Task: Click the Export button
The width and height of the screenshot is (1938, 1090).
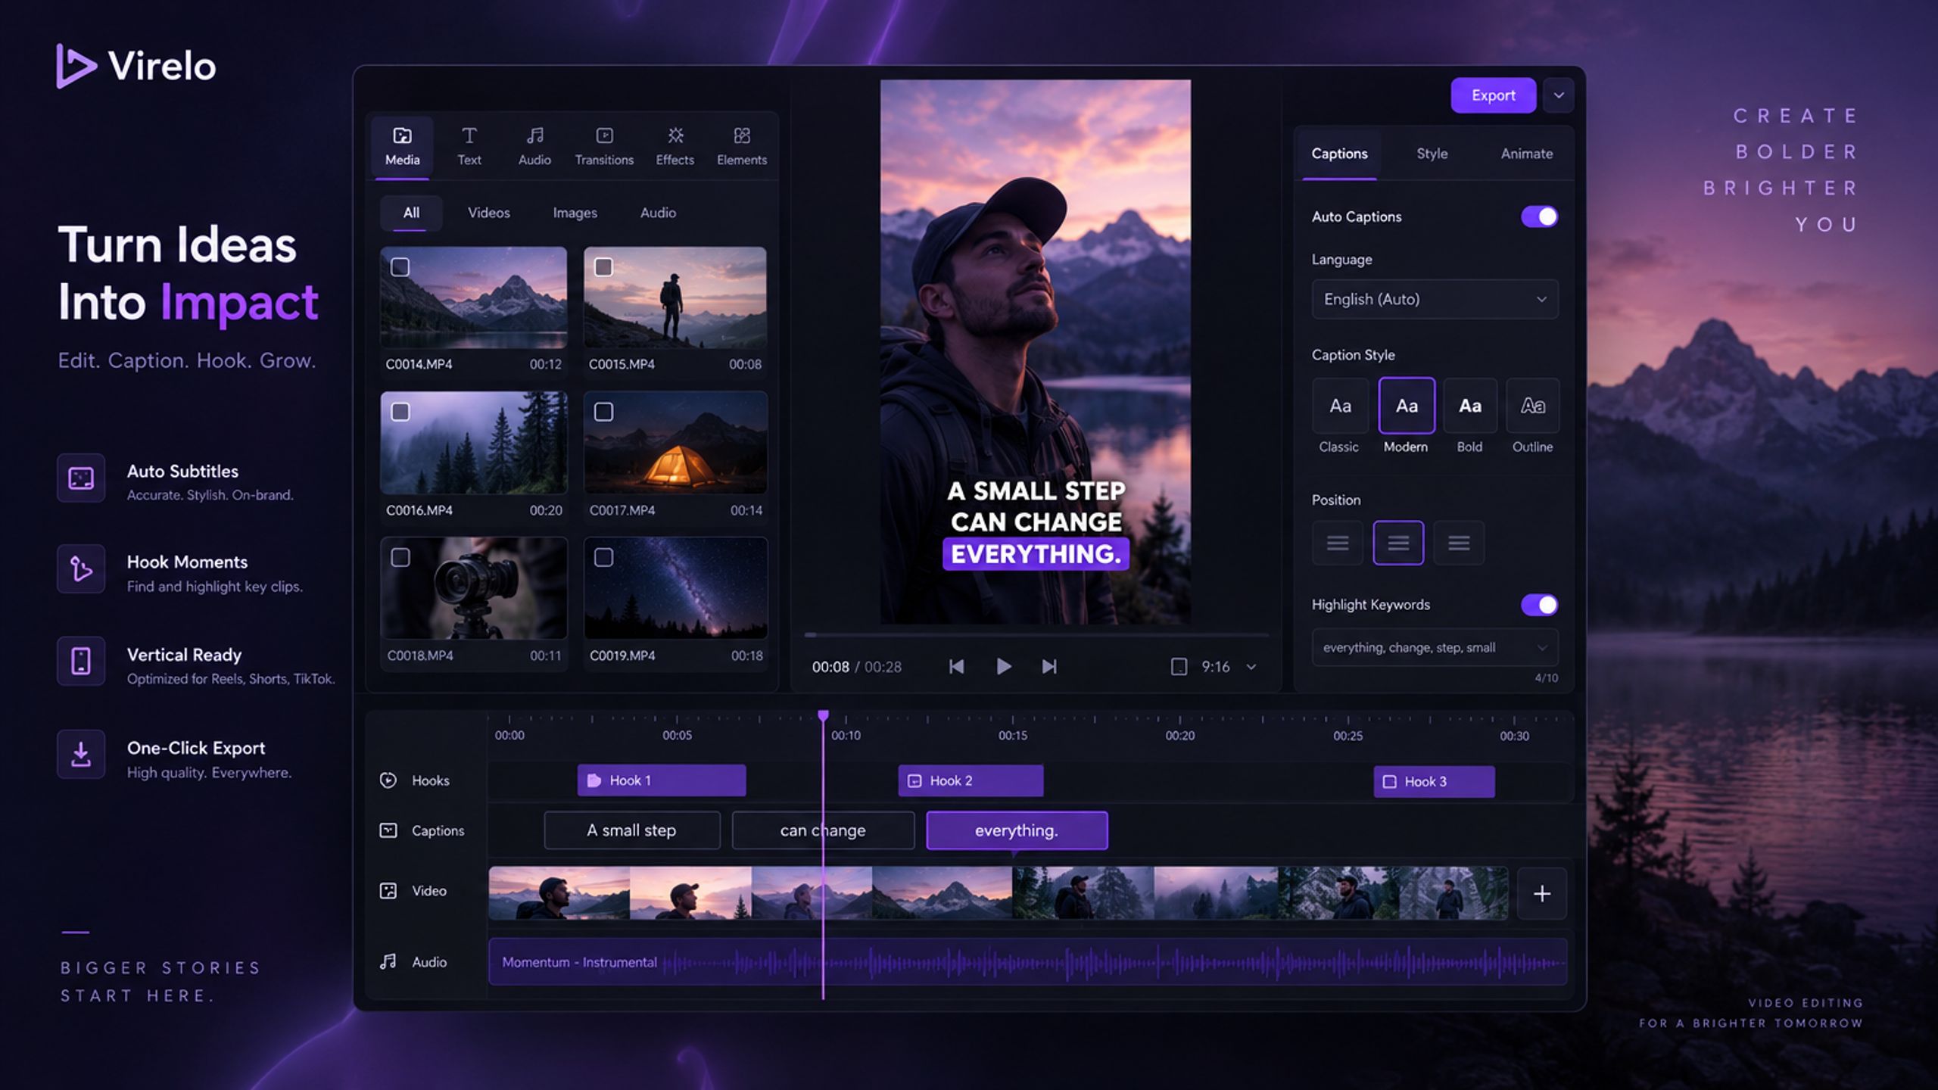Action: [1493, 95]
